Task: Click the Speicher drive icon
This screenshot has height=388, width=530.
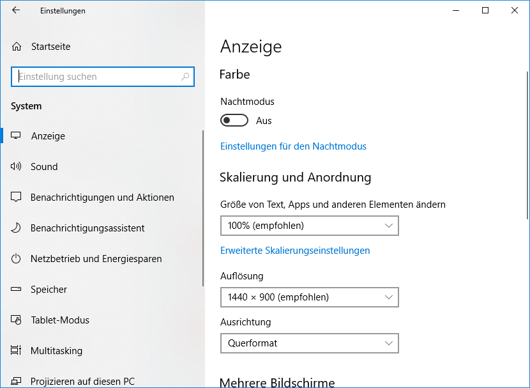Action: pyautogui.click(x=16, y=289)
